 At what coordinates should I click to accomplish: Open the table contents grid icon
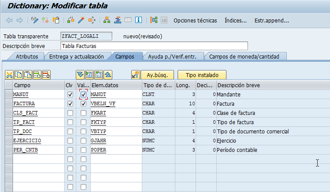point(164,20)
